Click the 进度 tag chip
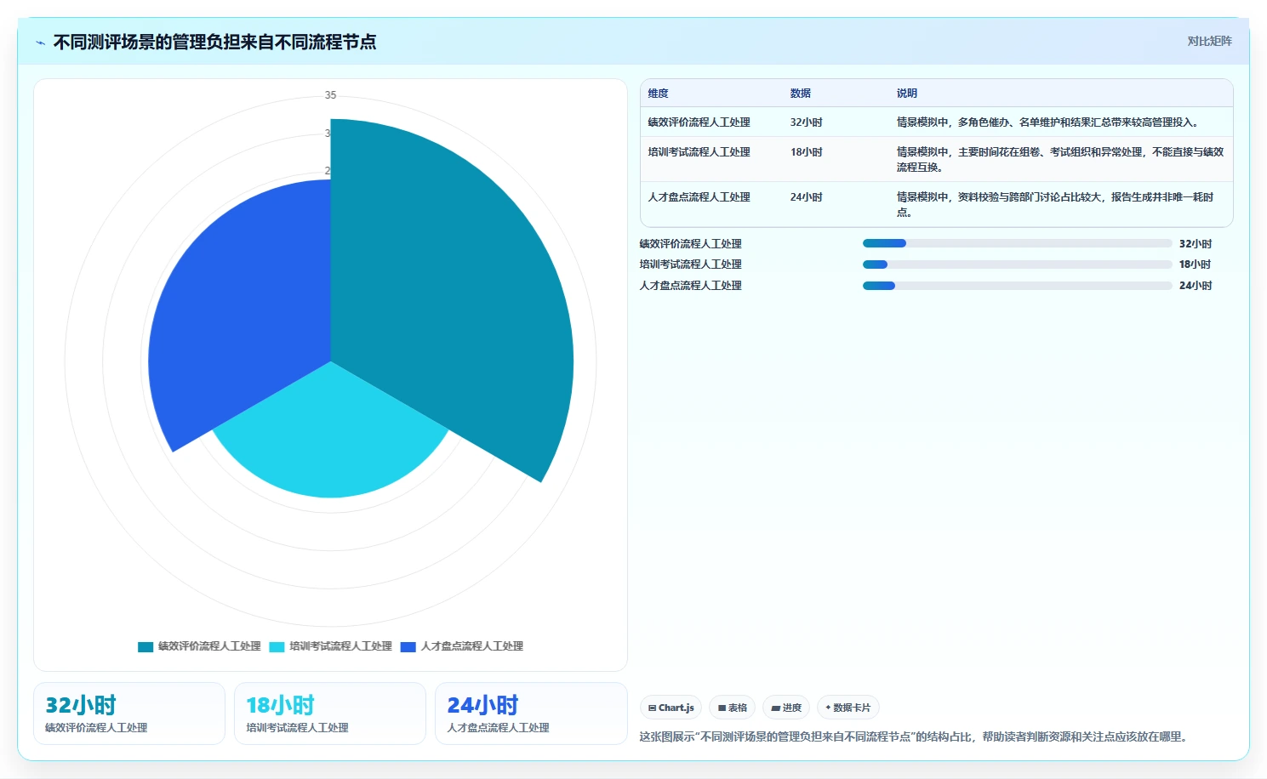The width and height of the screenshot is (1267, 779). pyautogui.click(x=786, y=708)
